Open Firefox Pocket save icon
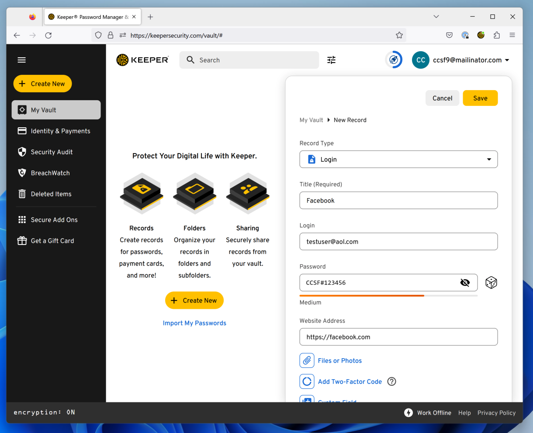The image size is (533, 433). (449, 35)
